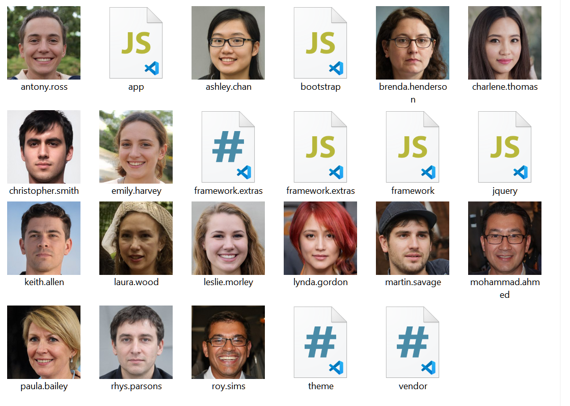Select the emily.harvey photo
Viewport: 570px width, 406px height.
[136, 147]
